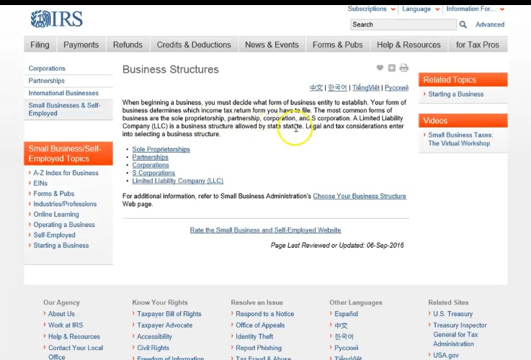This screenshot has width=531, height=360.
Task: Click the IRS logo
Action: click(56, 19)
